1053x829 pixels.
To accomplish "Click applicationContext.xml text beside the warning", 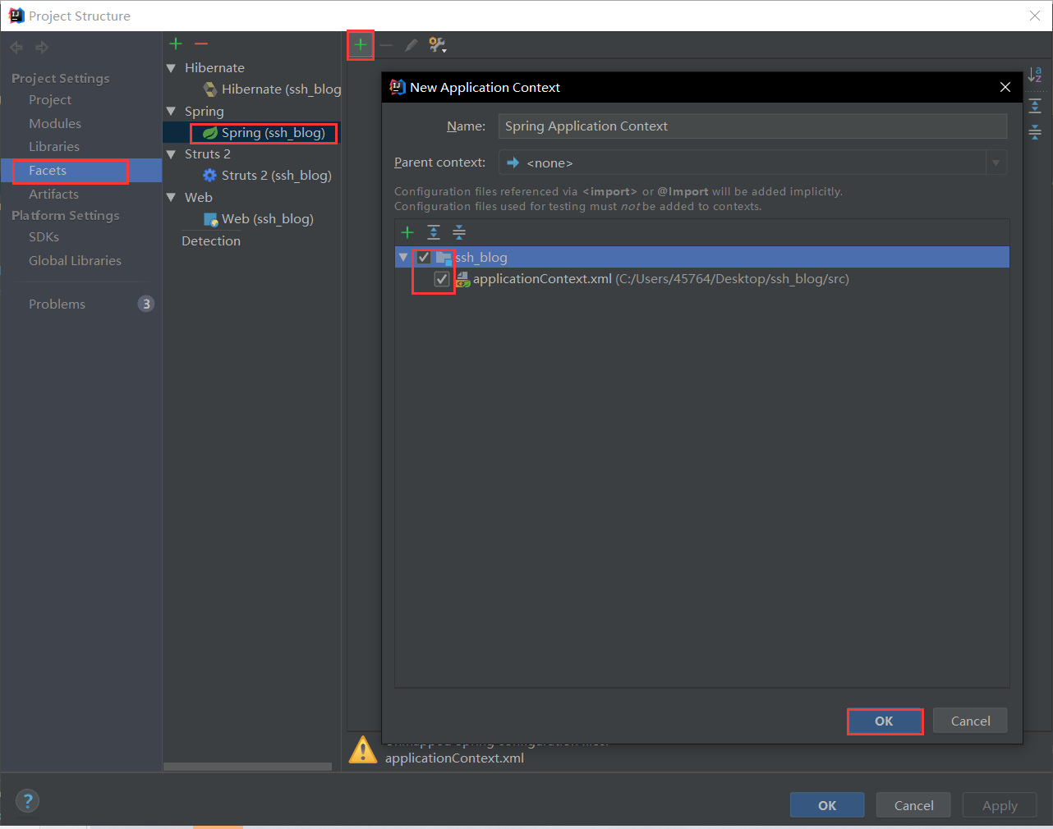I will 454,758.
